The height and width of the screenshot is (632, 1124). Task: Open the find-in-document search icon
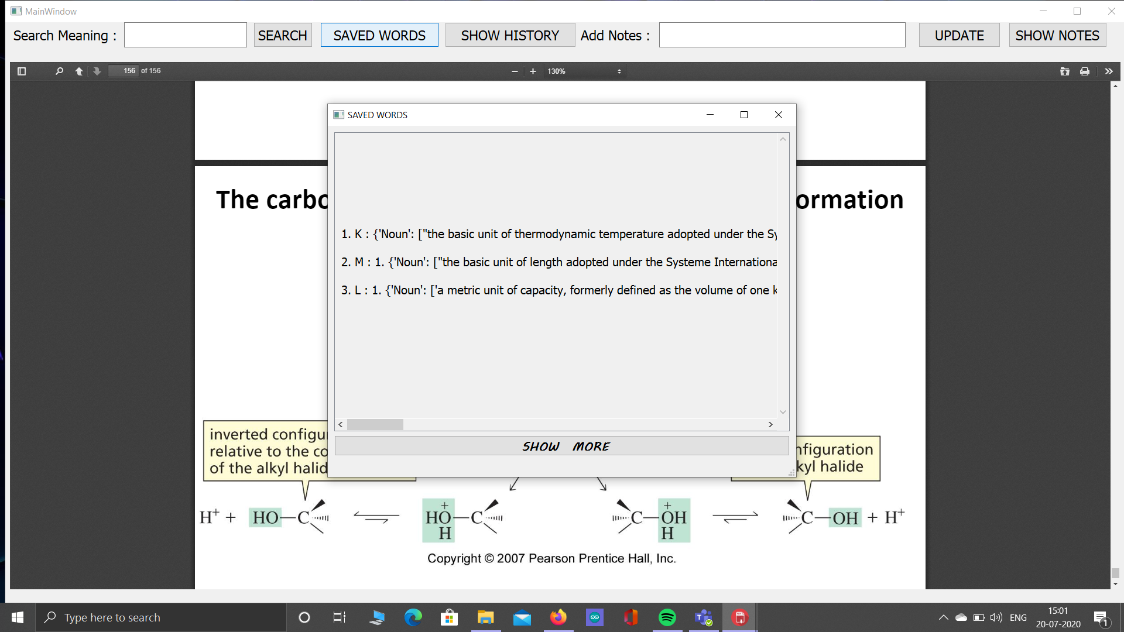click(x=59, y=71)
